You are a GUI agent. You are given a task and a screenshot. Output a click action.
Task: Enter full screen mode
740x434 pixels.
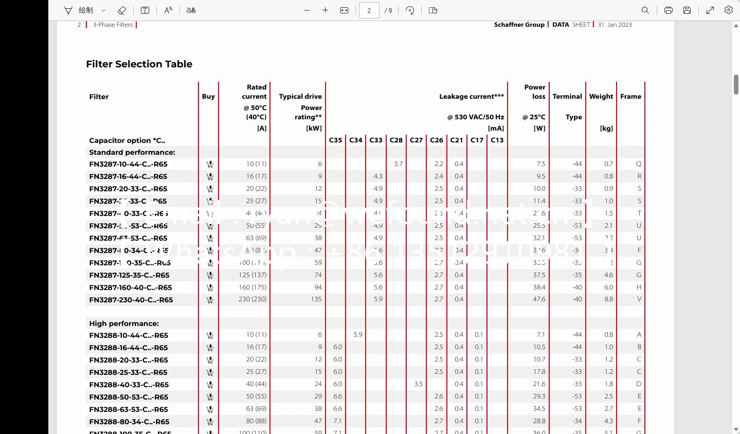pyautogui.click(x=710, y=10)
